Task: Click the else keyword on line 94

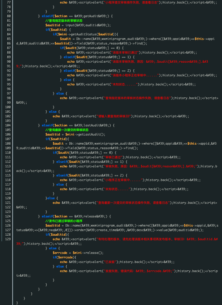Action: coord(67,80)
